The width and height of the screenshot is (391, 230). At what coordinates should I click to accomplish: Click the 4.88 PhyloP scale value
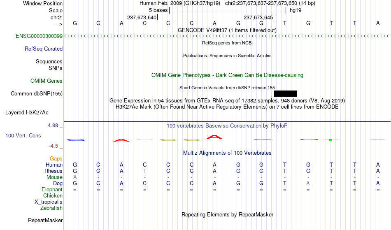(x=53, y=125)
